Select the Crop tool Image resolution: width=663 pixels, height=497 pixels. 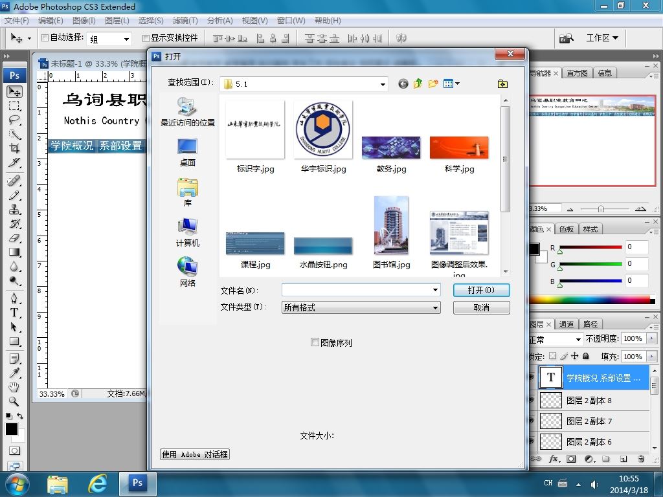point(14,148)
